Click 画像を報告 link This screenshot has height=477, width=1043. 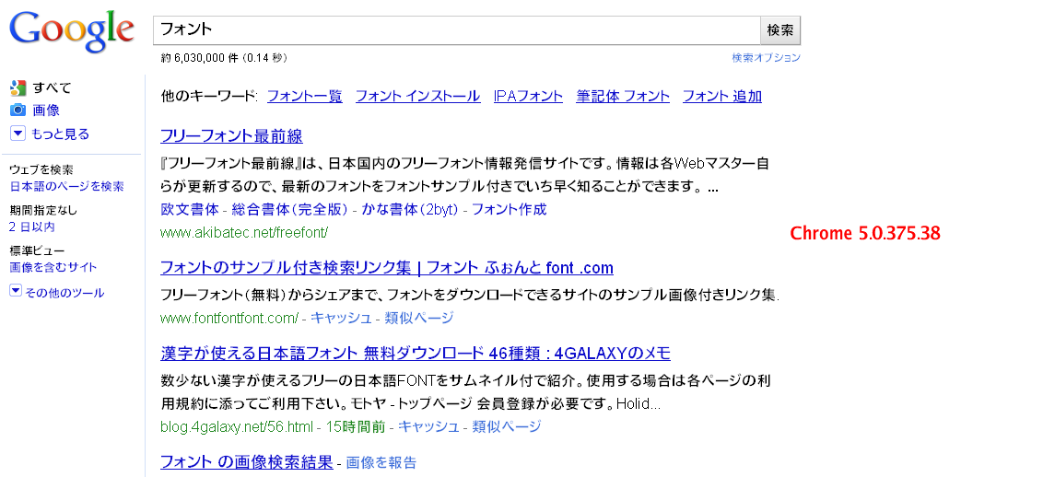pos(381,463)
